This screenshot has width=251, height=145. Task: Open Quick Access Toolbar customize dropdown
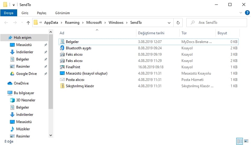click(14, 5)
